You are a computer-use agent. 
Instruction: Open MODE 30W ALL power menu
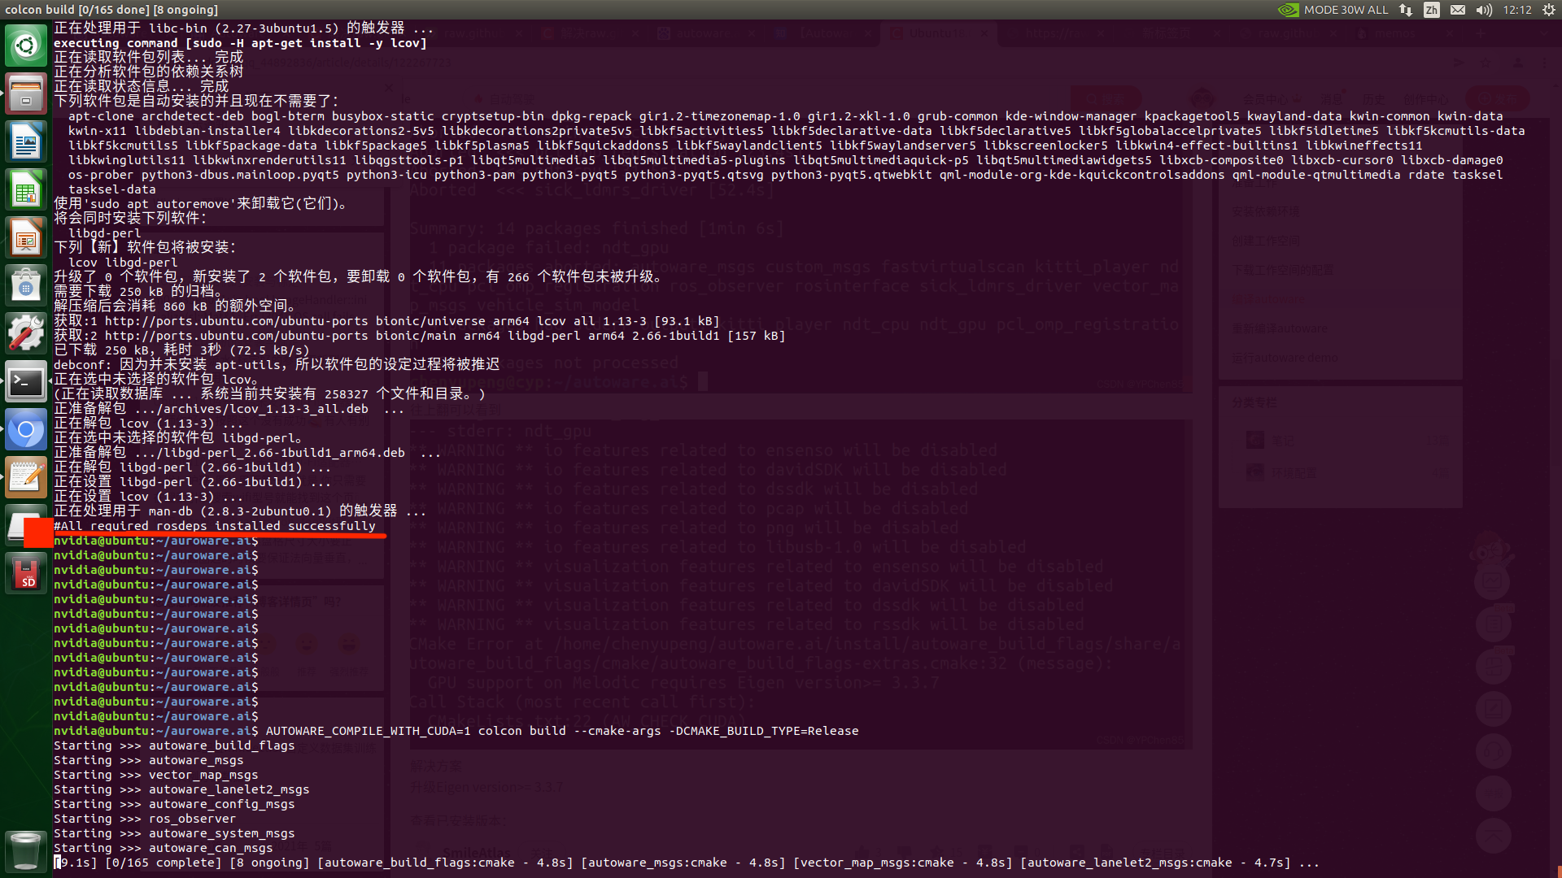pyautogui.click(x=1346, y=10)
